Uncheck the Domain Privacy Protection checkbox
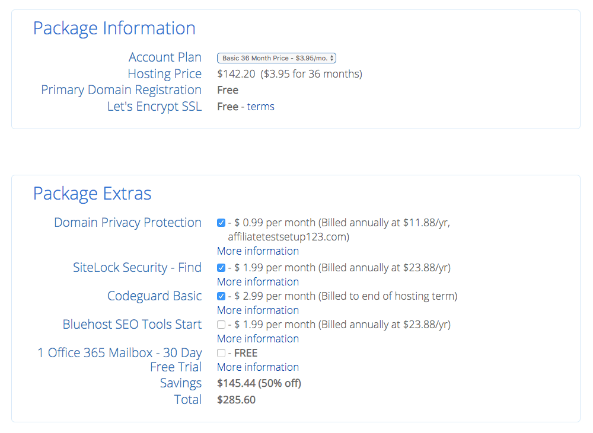593x433 pixels. pyautogui.click(x=221, y=223)
